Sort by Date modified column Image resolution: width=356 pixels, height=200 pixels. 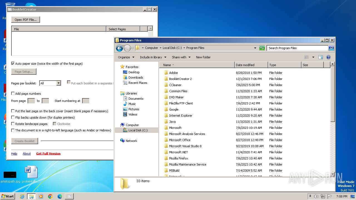[x=251, y=65]
